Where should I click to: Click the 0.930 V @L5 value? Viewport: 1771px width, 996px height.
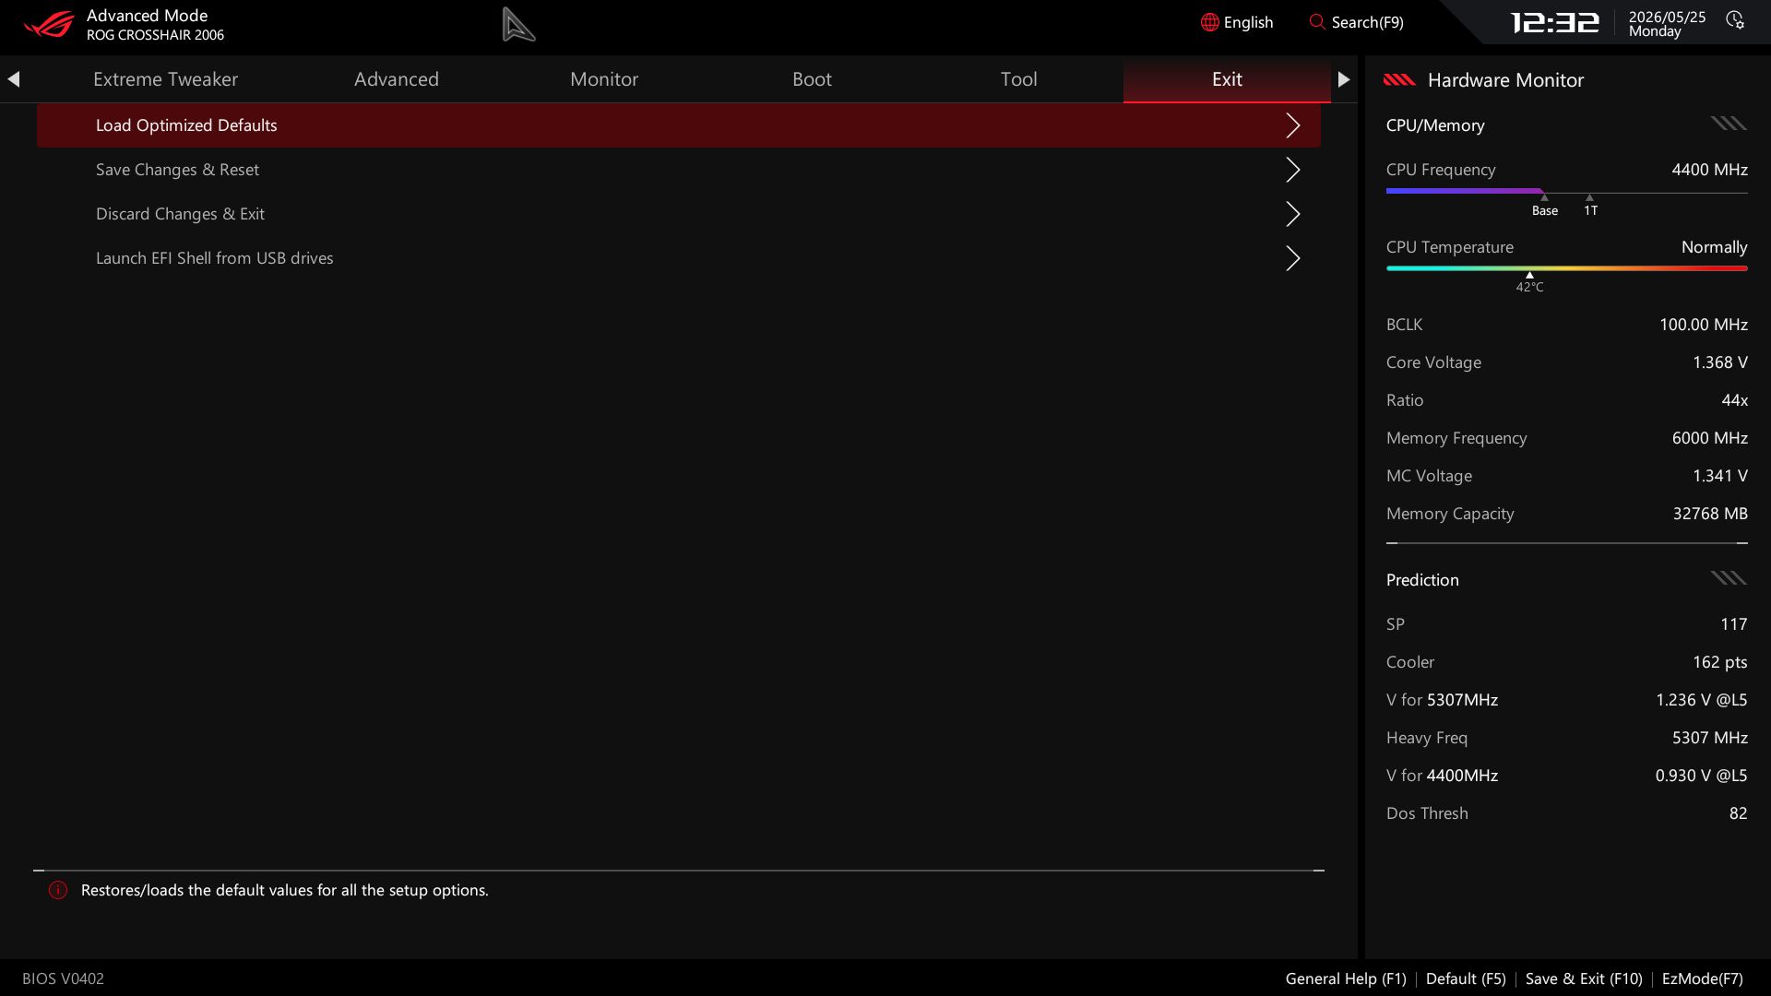[x=1701, y=776]
